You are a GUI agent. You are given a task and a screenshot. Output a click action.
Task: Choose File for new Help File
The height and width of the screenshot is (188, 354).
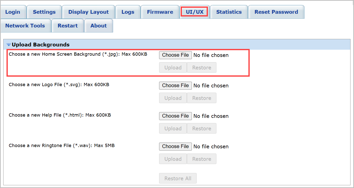click(x=175, y=116)
